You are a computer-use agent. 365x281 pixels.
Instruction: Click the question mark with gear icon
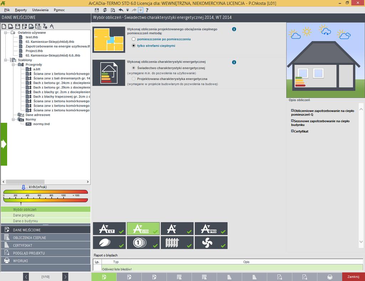coord(45,26)
